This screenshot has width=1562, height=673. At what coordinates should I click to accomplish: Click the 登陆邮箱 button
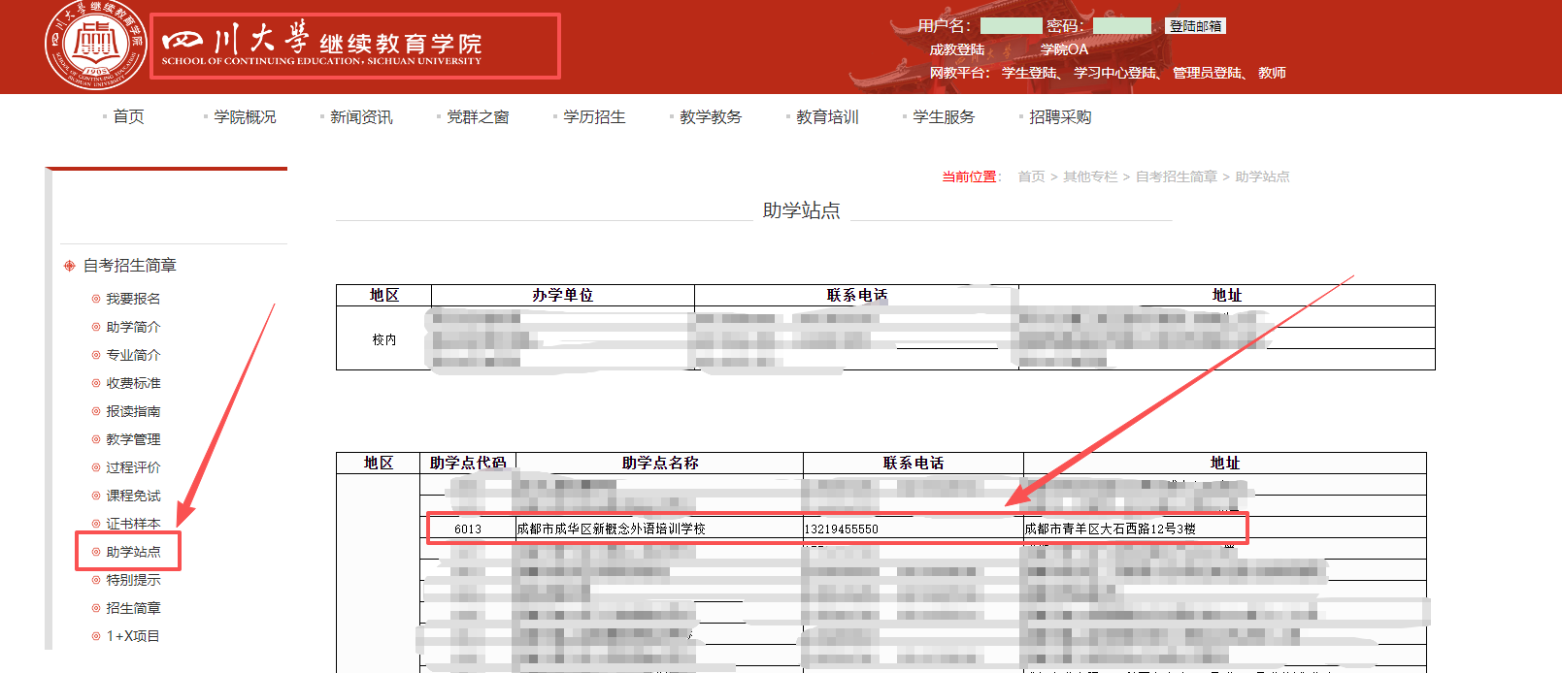pyautogui.click(x=1195, y=26)
